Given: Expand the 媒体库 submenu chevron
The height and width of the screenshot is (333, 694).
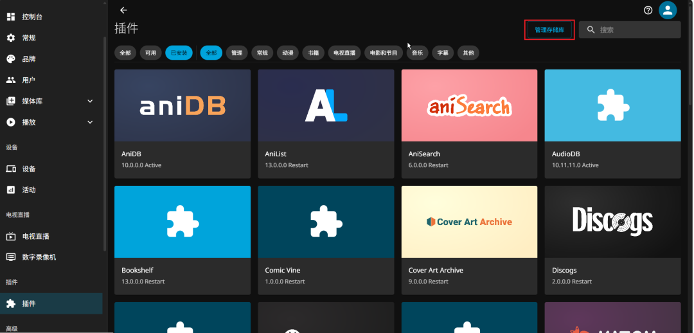Looking at the screenshot, I should coord(90,101).
